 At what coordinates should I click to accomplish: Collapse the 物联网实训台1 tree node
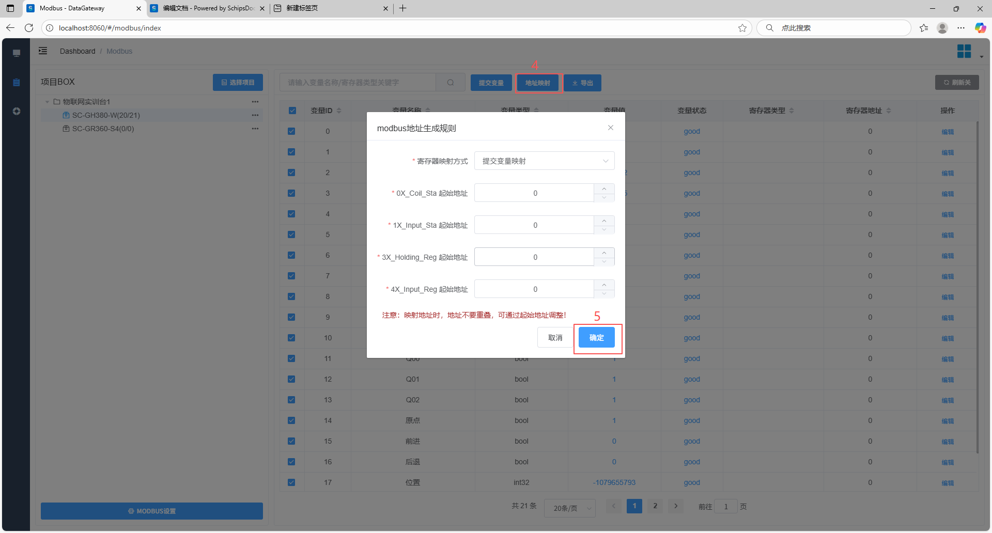click(x=48, y=102)
